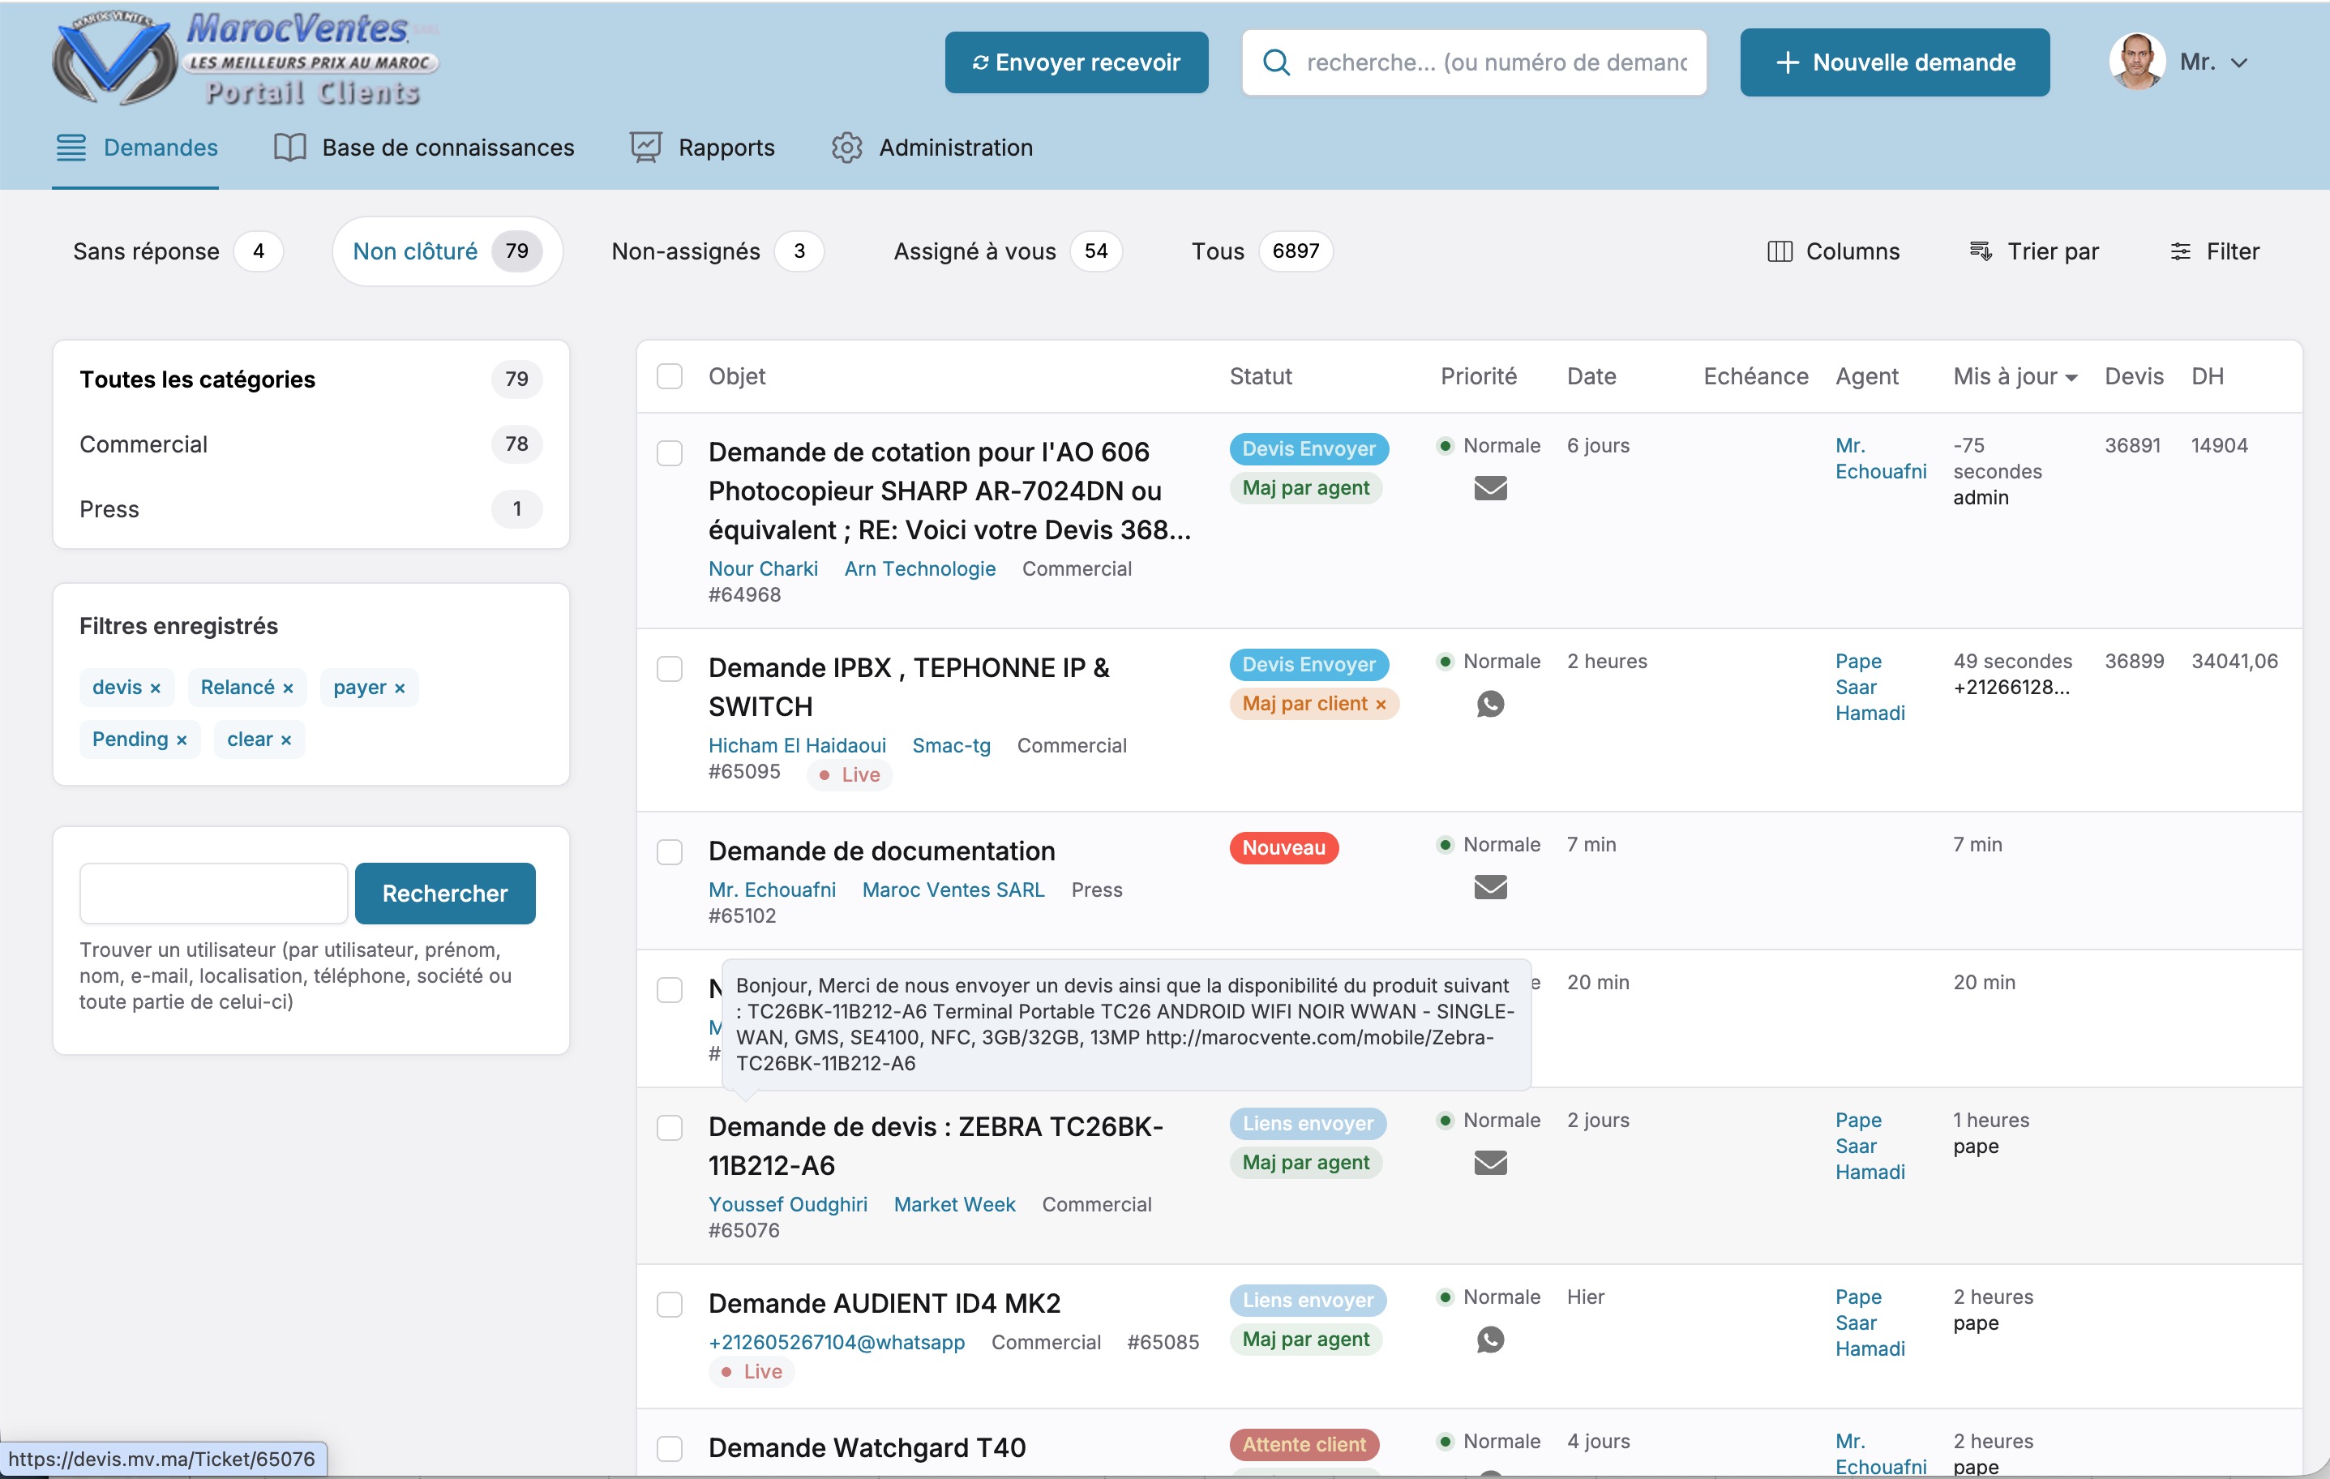Click the Rapports chart icon
The width and height of the screenshot is (2330, 1479).
(x=645, y=148)
